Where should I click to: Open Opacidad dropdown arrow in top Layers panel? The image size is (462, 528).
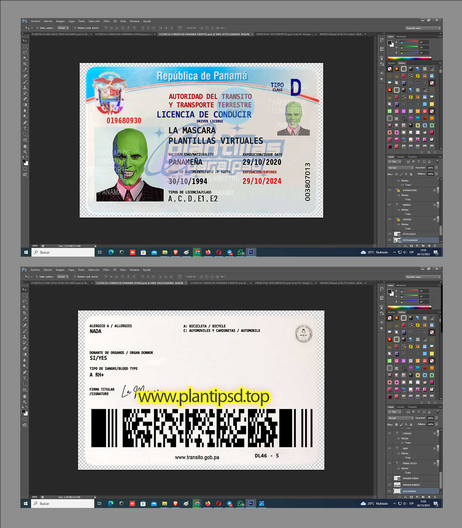pos(437,168)
